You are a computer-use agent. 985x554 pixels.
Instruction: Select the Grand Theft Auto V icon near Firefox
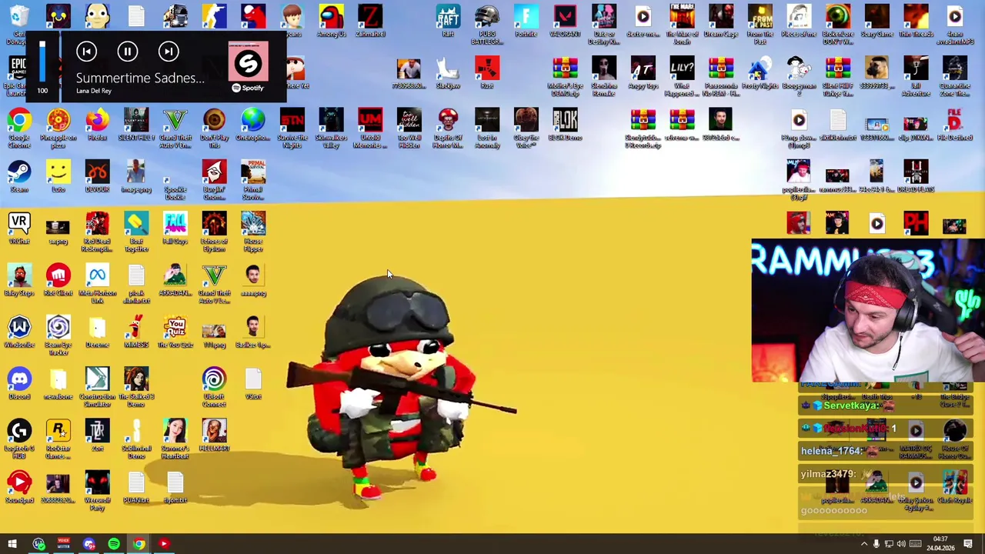coord(175,128)
